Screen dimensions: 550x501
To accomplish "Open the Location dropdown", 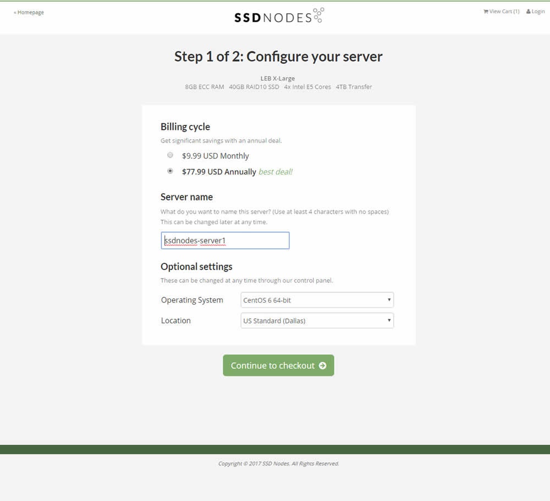I will (317, 320).
